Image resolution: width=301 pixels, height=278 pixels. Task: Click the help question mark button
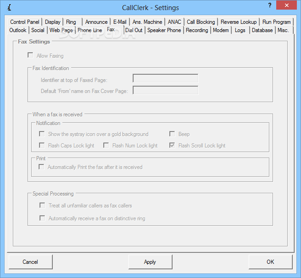pyautogui.click(x=270, y=5)
